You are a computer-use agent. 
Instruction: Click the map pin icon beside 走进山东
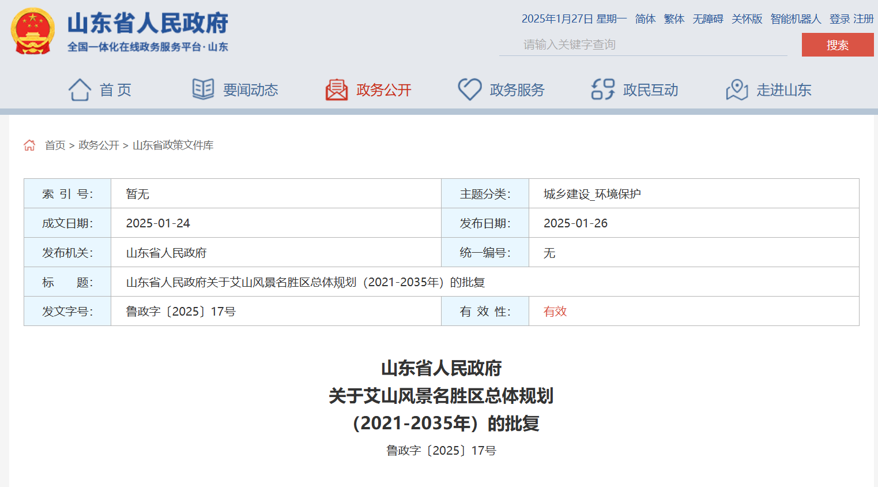click(x=737, y=89)
